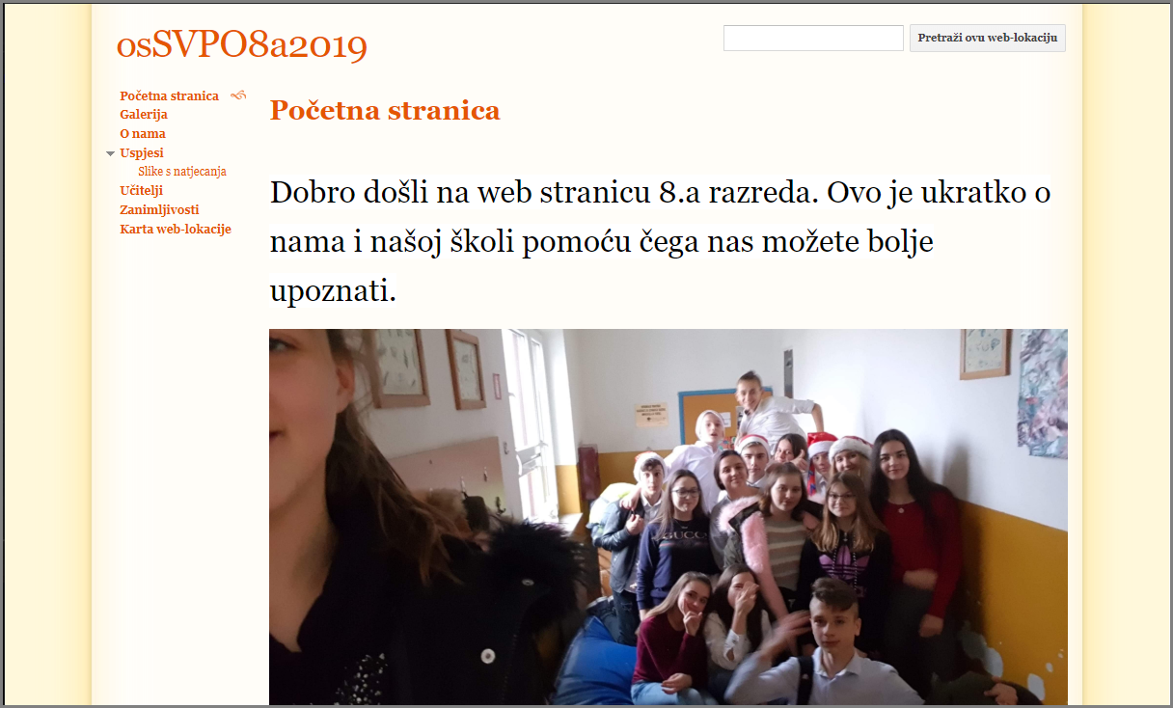Open the osSVPO8a2019 site title link
This screenshot has height=708, width=1173.
click(241, 44)
